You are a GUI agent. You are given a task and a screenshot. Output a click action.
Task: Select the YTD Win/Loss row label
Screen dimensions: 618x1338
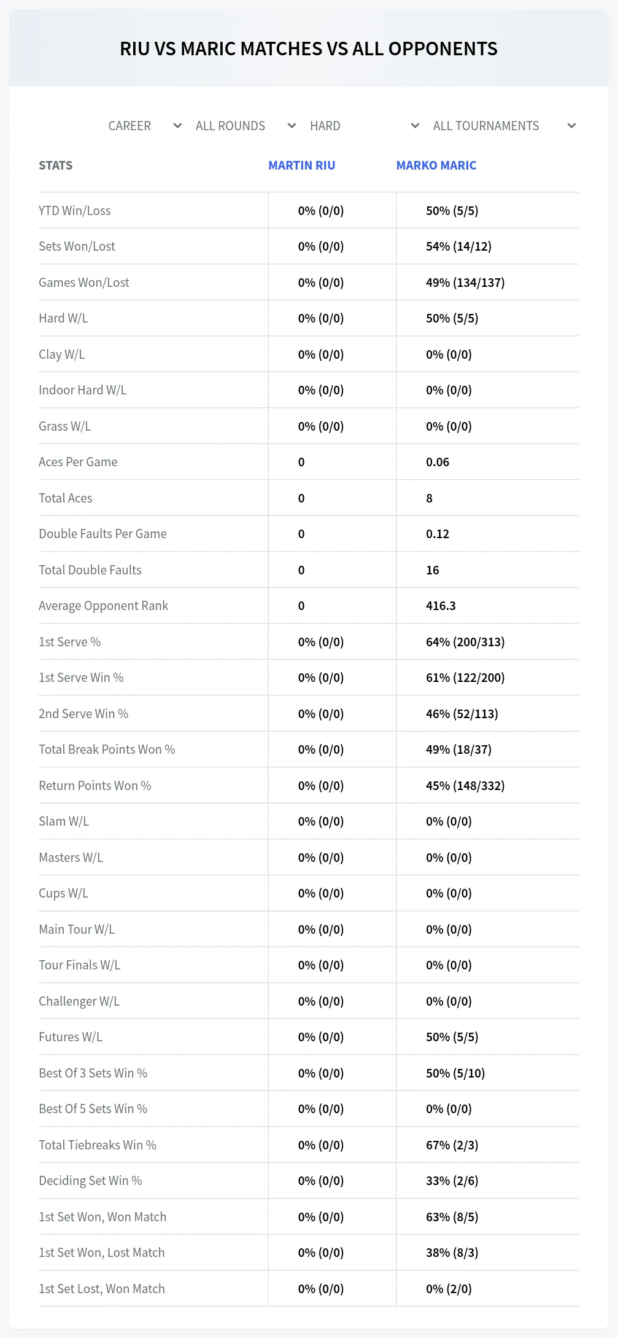[x=75, y=211]
